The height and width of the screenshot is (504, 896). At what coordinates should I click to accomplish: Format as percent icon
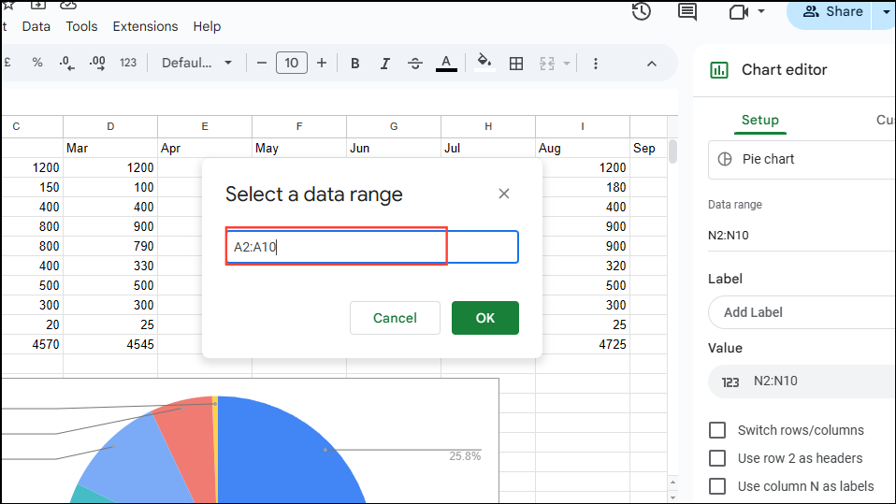[37, 63]
